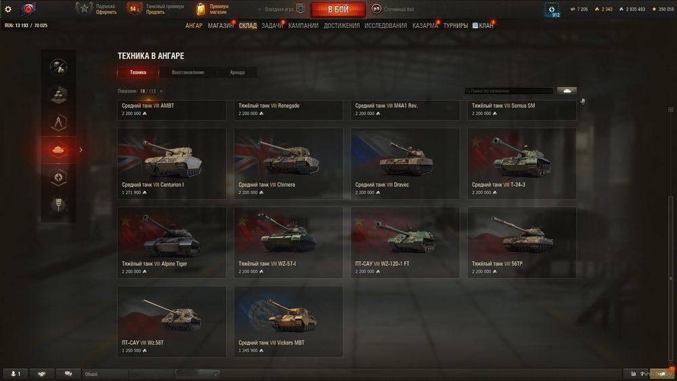Open the stacked crates storage sidebar section
This screenshot has height=381, width=677.
[x=58, y=95]
